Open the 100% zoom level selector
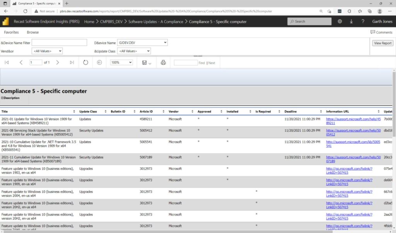This screenshot has height=233, width=396. tap(121, 62)
